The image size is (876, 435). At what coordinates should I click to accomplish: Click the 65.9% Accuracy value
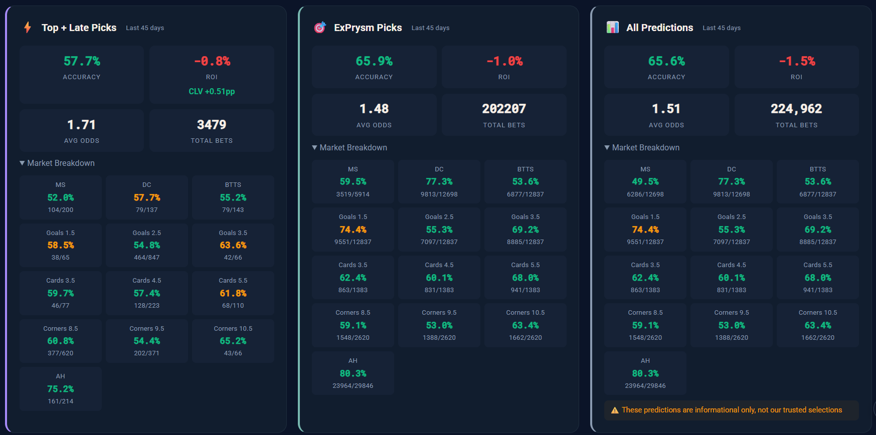point(374,61)
